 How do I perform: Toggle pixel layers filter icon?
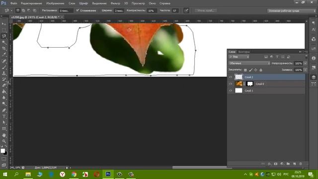[266, 57]
